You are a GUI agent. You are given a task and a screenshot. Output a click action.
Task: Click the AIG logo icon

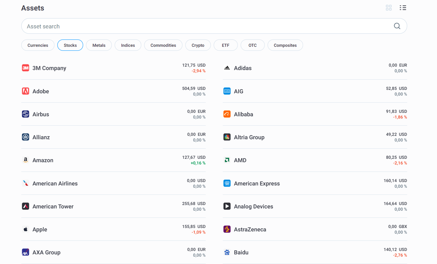click(x=227, y=91)
